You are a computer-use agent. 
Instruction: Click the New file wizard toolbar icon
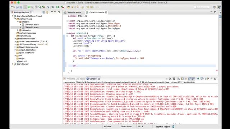pyautogui.click(x=12, y=7)
